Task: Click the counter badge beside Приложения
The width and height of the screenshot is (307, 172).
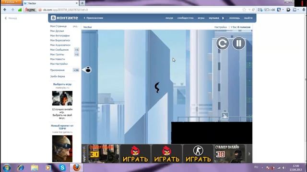Action: [x=76, y=70]
